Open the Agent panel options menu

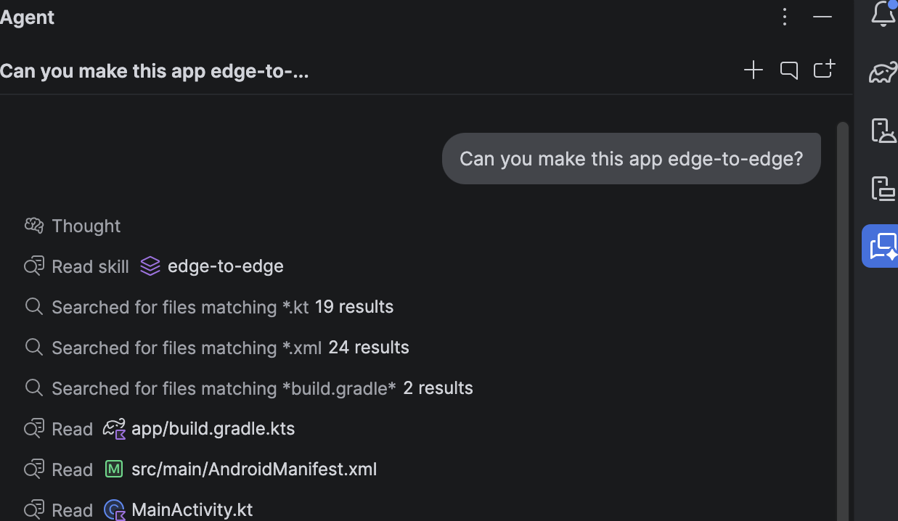click(785, 17)
